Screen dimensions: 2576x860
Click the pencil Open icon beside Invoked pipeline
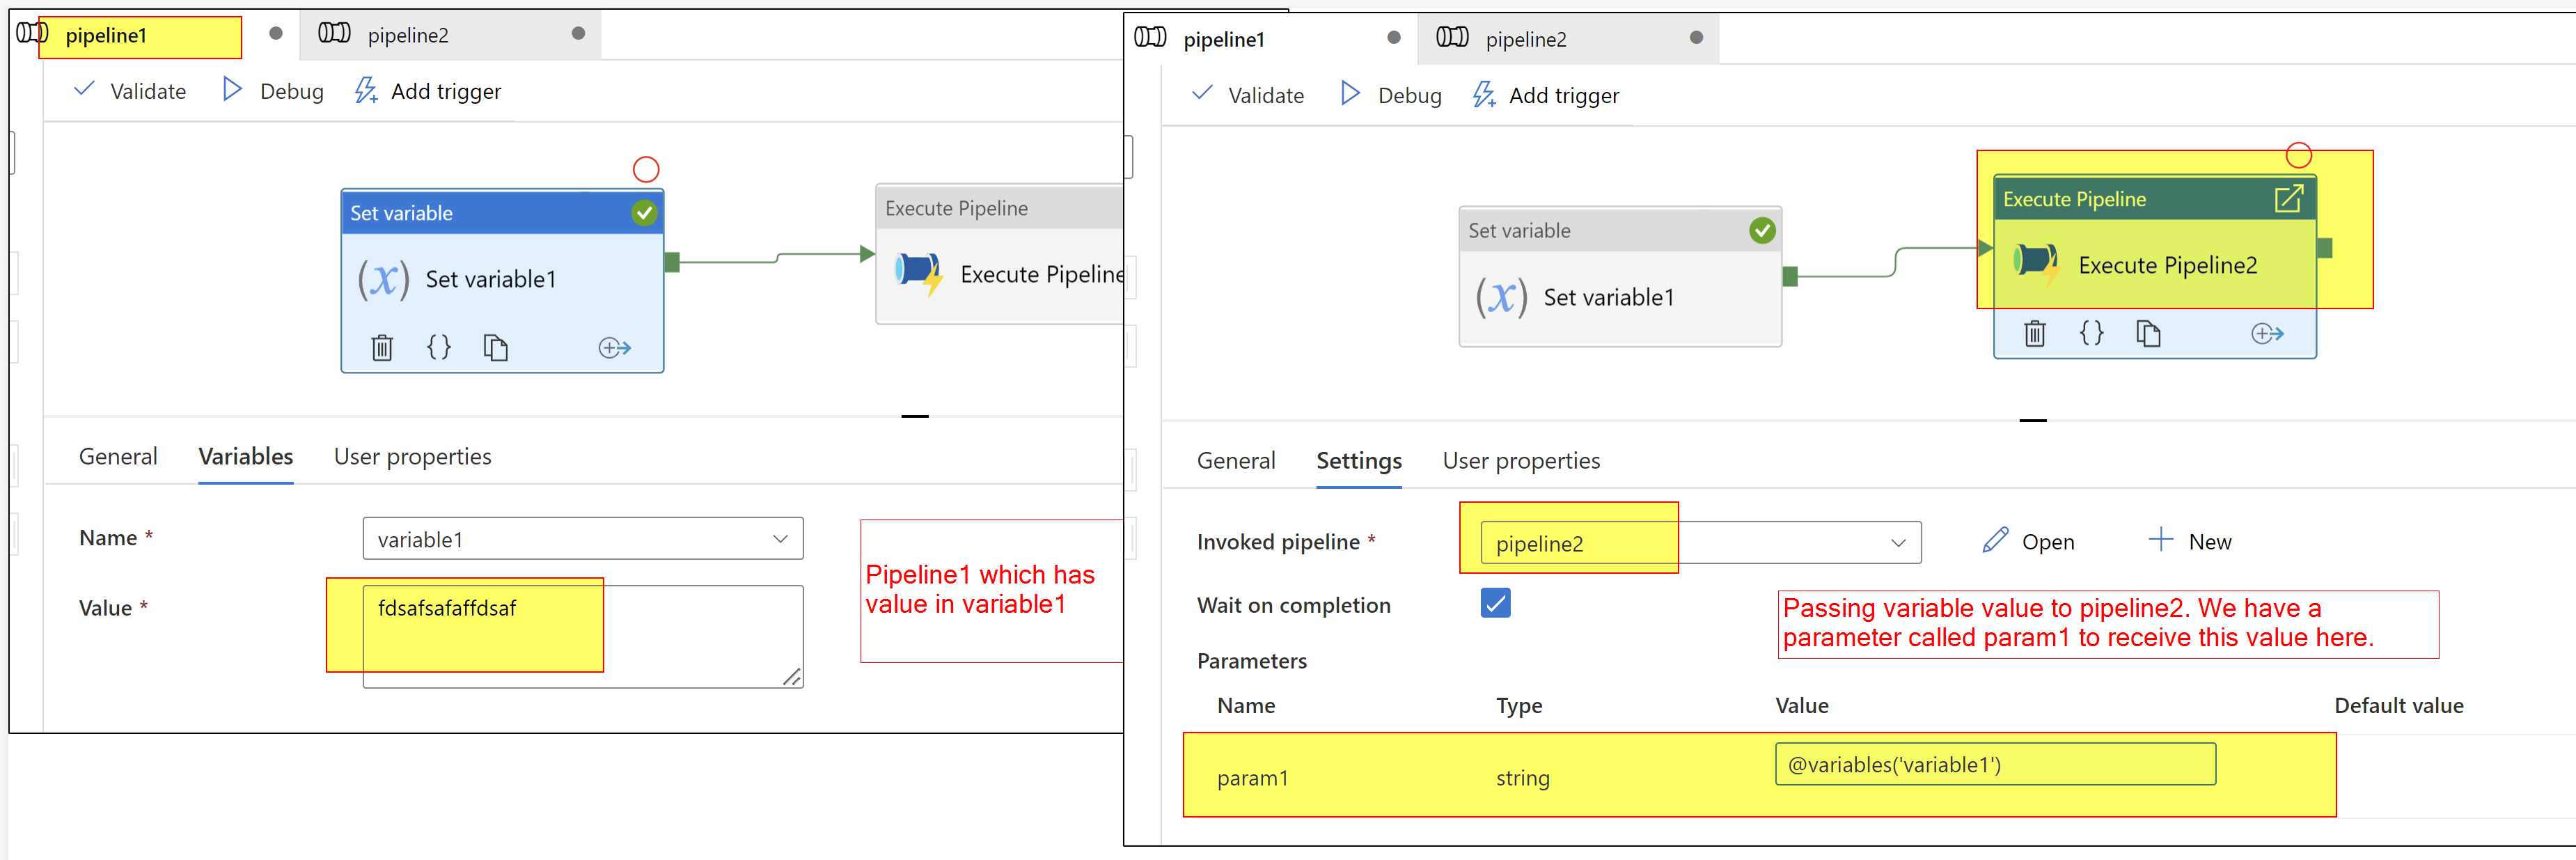coord(1993,540)
